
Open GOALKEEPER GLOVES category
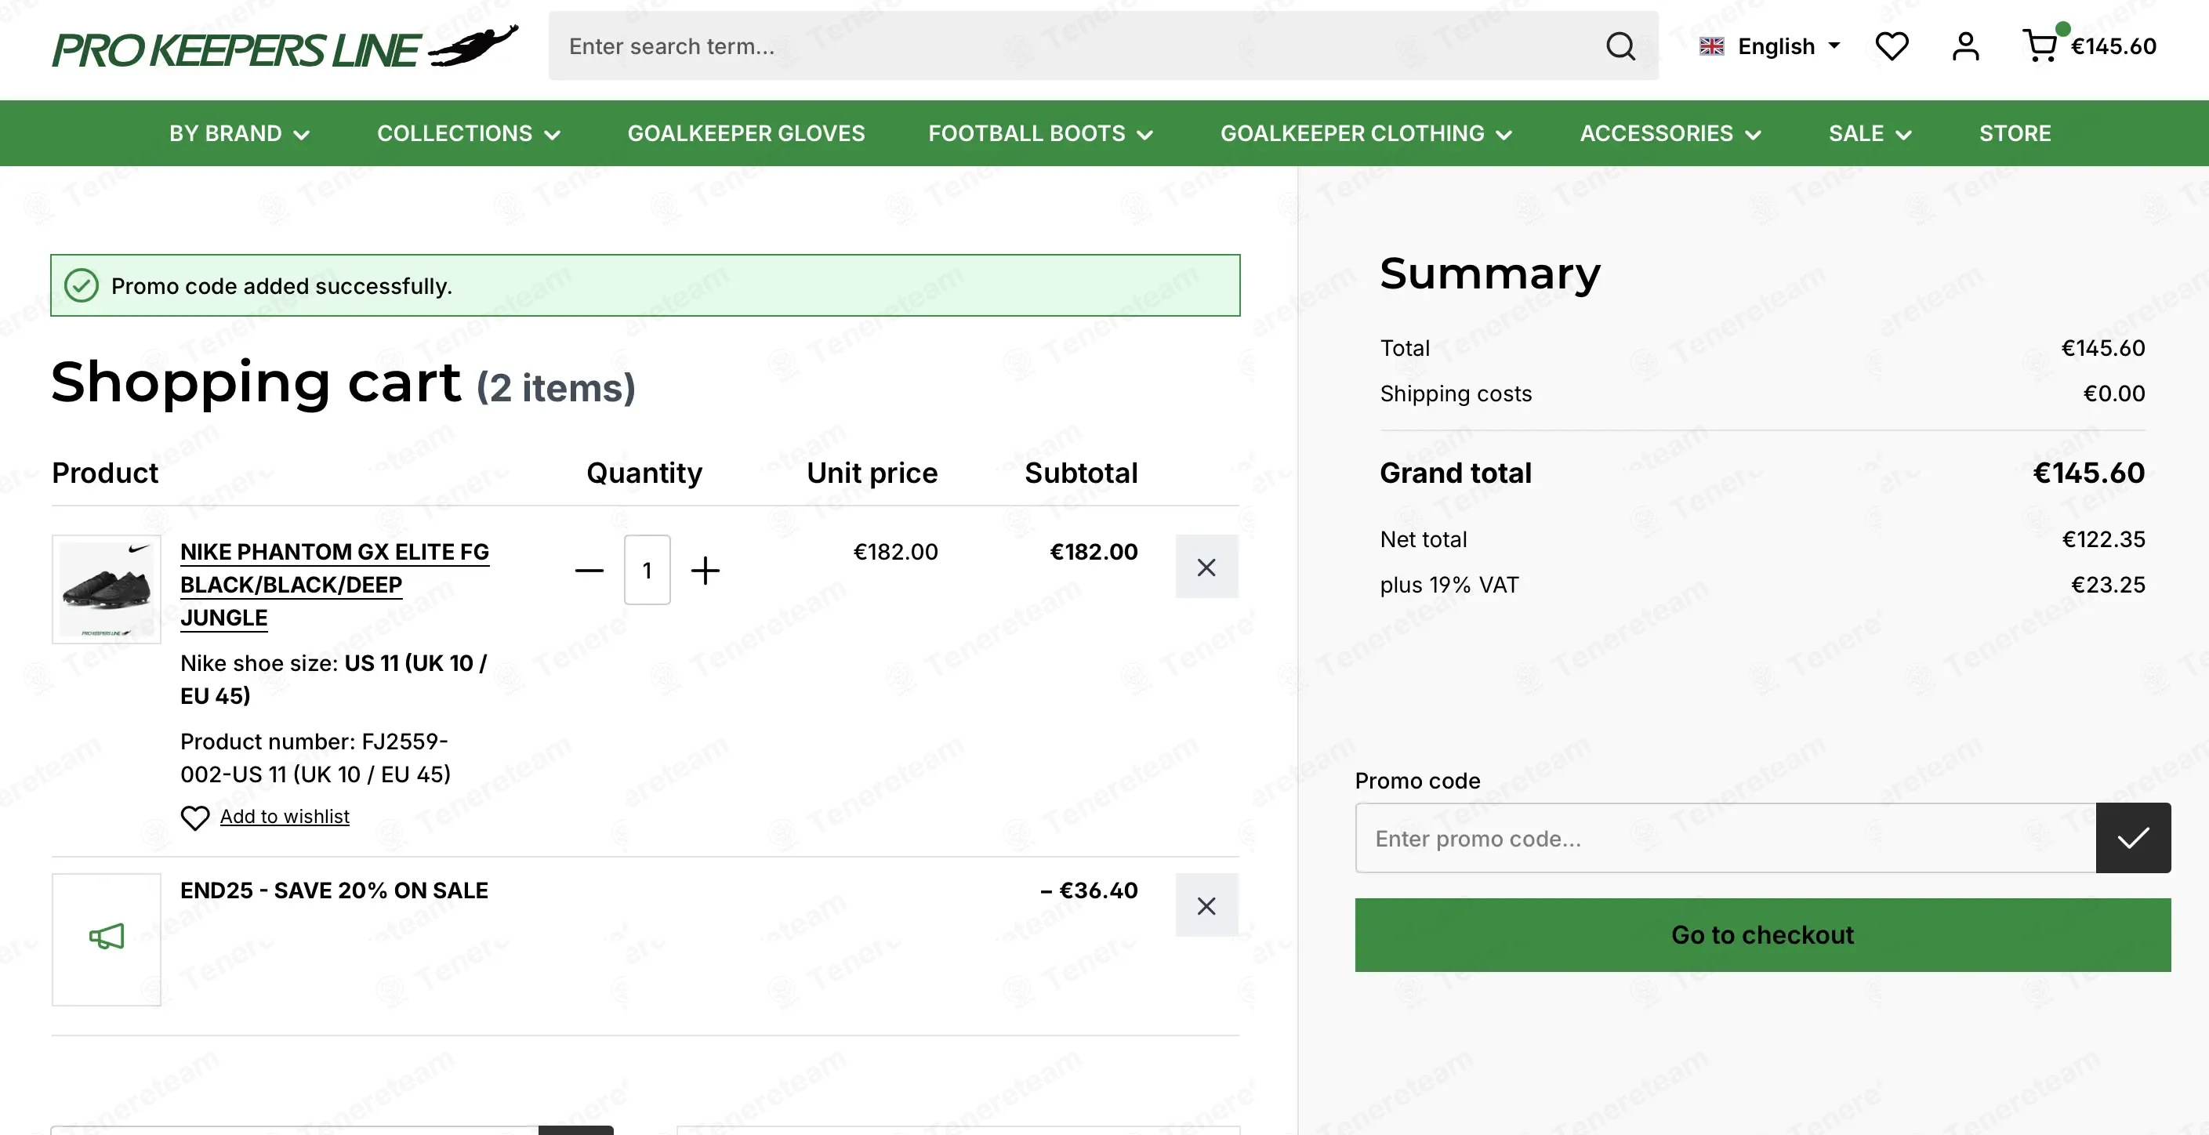[x=746, y=134]
